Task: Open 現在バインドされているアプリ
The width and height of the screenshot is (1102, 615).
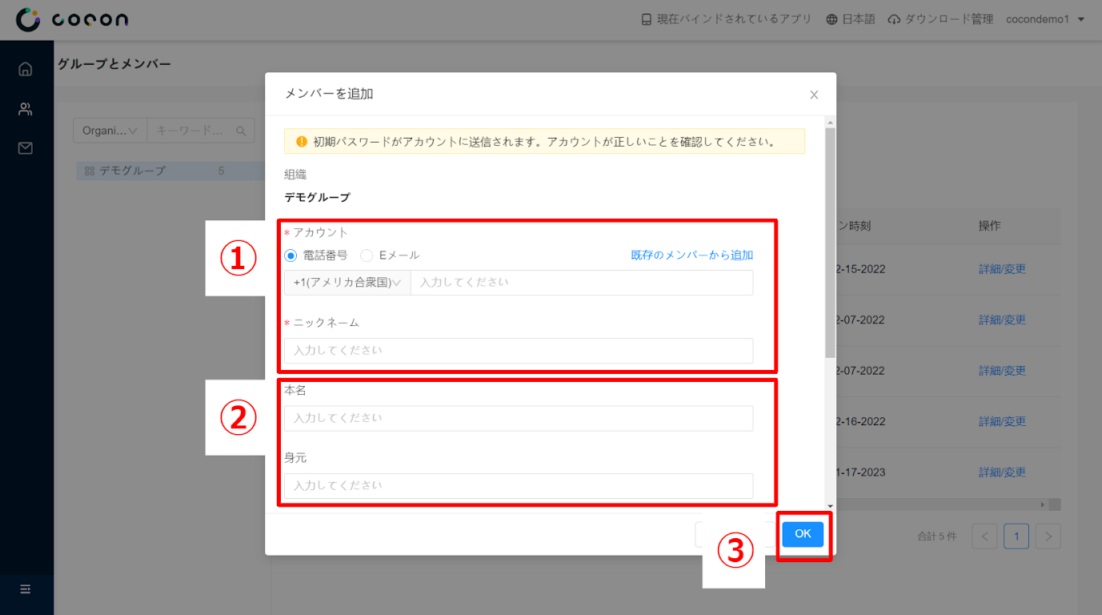Action: (727, 19)
